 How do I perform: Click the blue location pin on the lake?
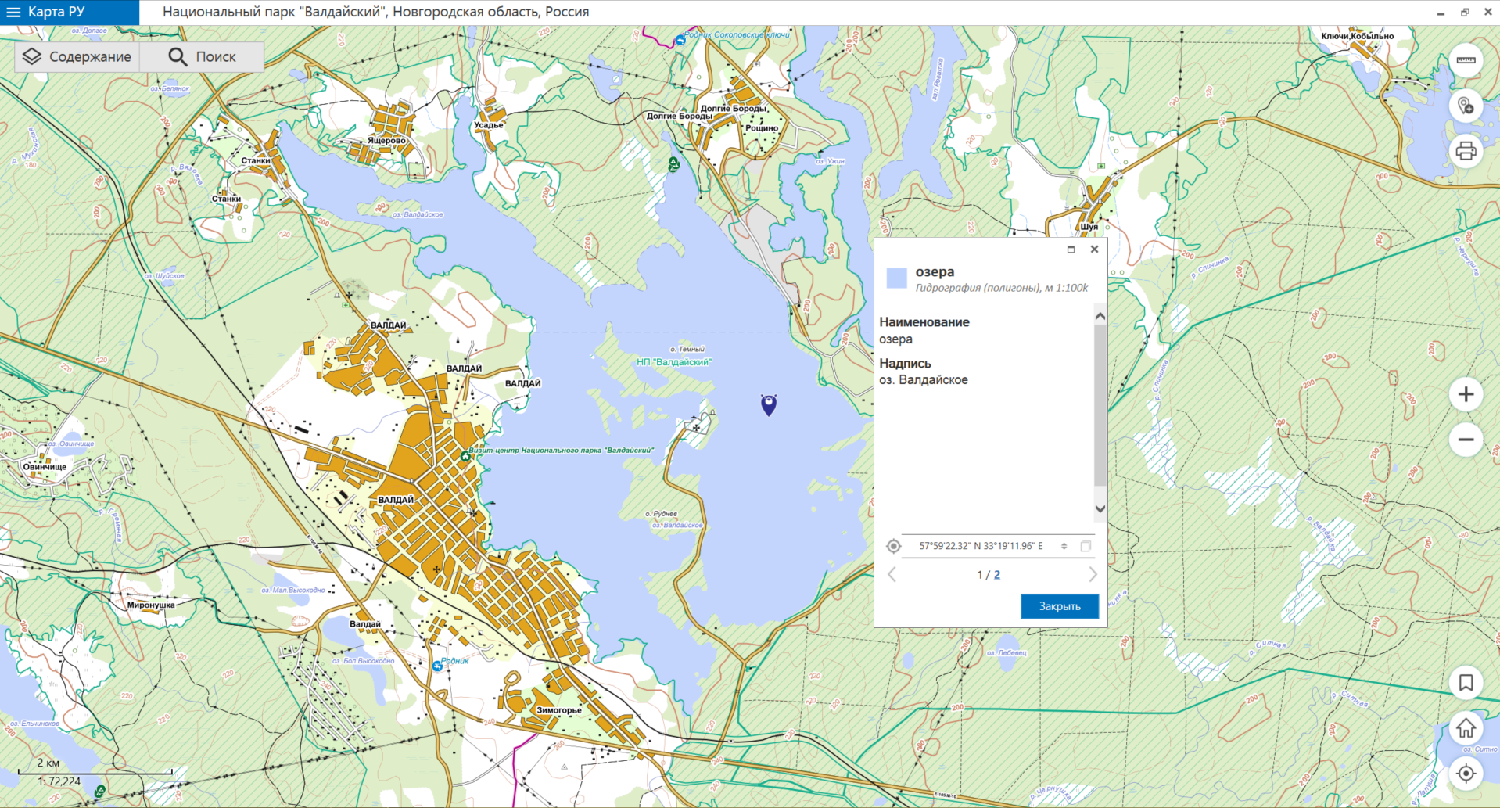click(x=769, y=404)
